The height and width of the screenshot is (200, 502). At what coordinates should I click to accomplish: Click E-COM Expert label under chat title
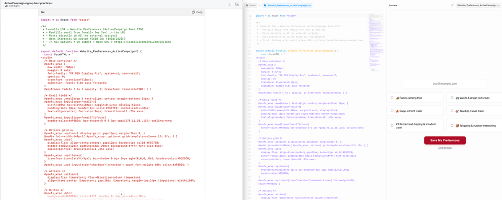tap(14, 6)
